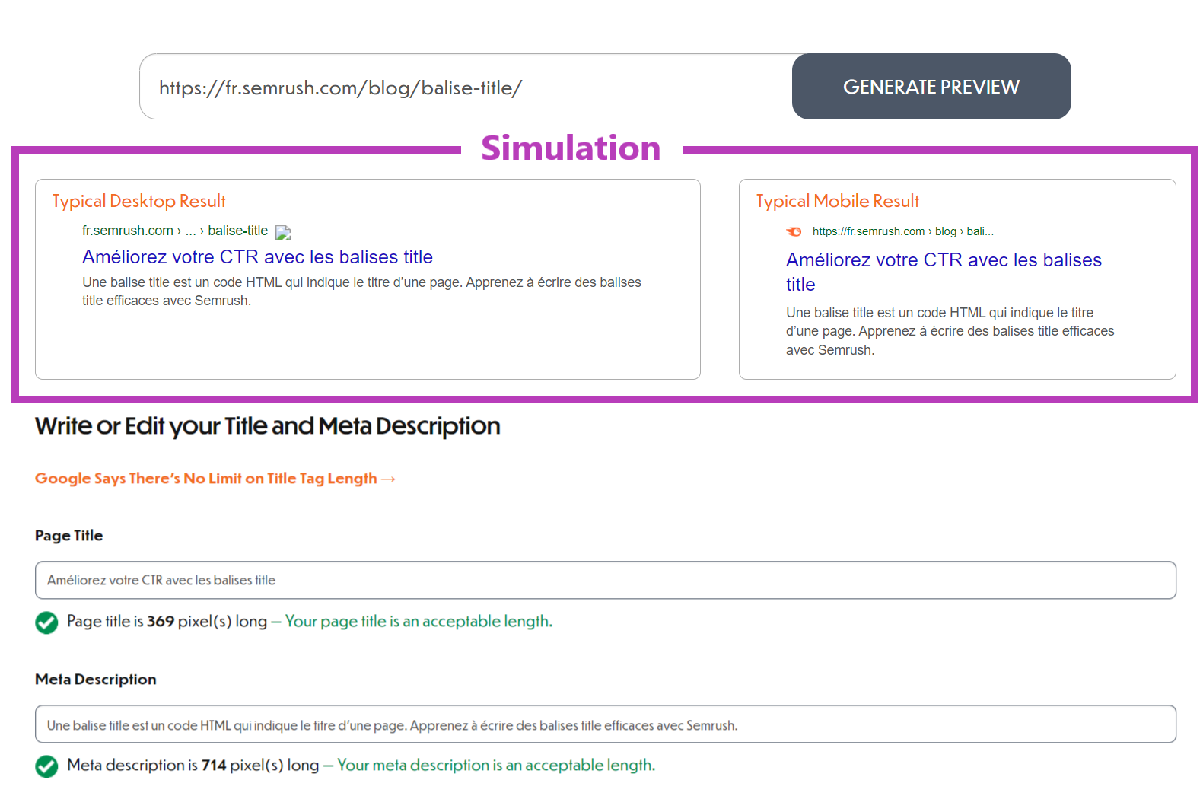
Task: Click into the Meta Description text field
Action: pos(605,724)
